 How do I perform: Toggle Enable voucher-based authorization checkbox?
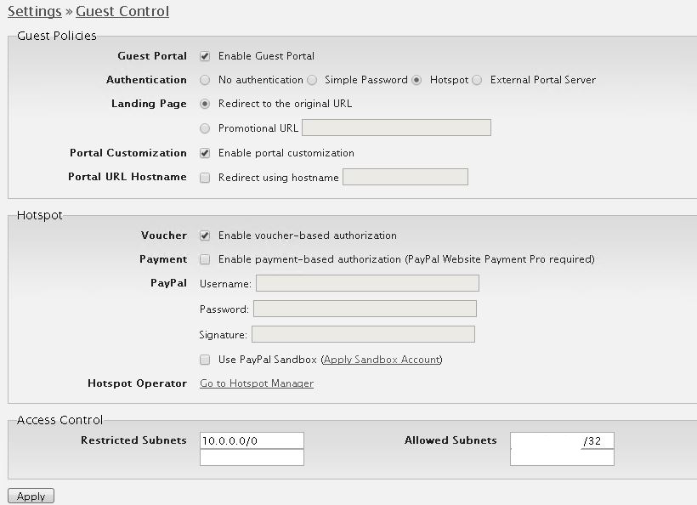click(x=205, y=235)
